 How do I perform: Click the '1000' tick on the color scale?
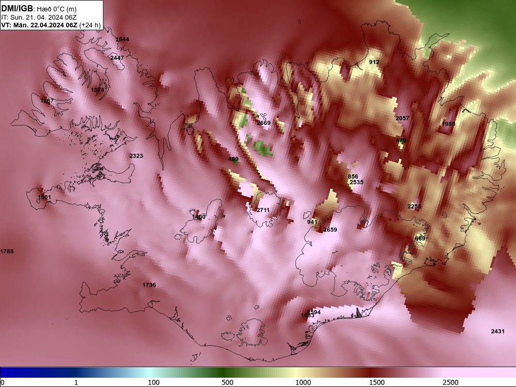303,382
